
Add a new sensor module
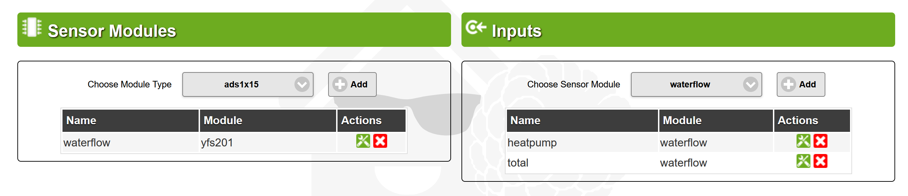352,84
